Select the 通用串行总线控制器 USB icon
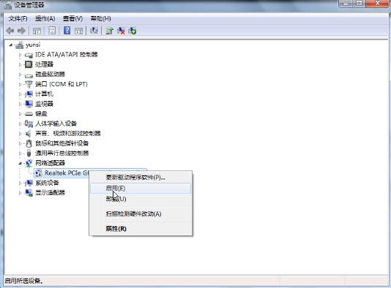 [29, 153]
